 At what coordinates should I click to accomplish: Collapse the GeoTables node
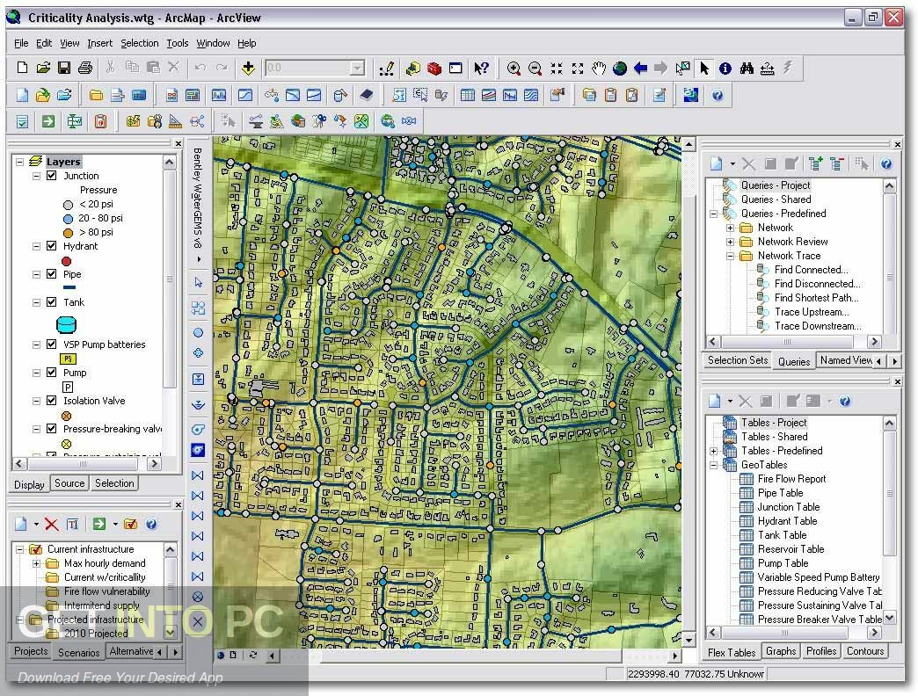pos(714,465)
